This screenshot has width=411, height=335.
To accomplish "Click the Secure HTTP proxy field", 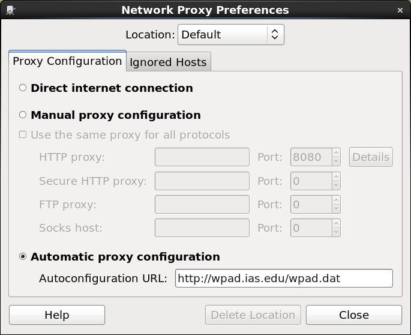I will click(202, 181).
